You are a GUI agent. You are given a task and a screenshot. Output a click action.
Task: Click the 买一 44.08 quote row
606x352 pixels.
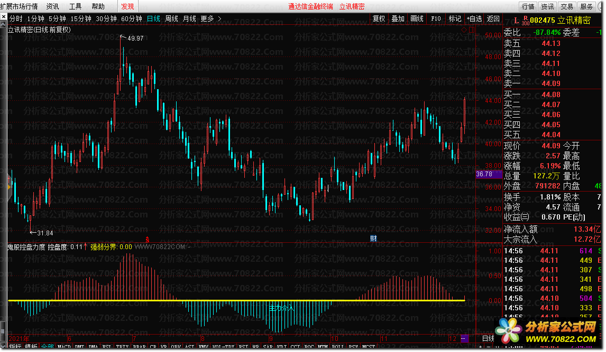tap(552, 94)
